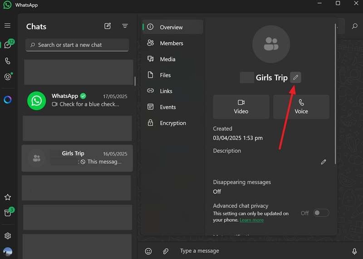The height and width of the screenshot is (259, 363).
Task: Open Starred messages from the sidebar
Action: [x=8, y=197]
